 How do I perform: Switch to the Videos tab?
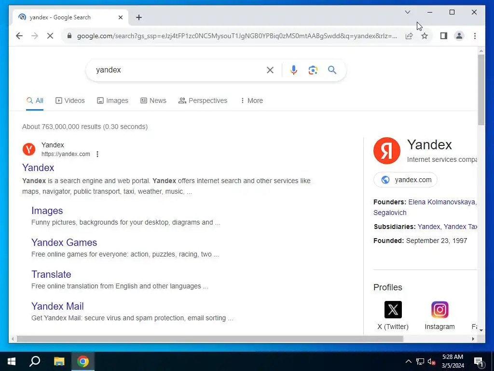coord(70,100)
